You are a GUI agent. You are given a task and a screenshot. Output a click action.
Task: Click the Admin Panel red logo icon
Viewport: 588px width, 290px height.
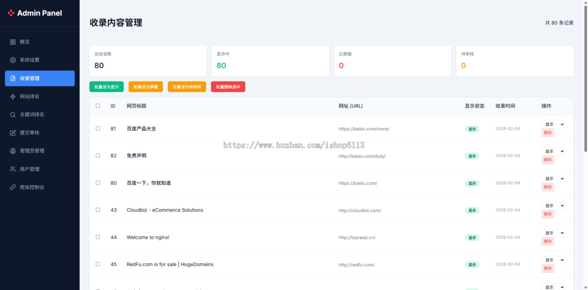(11, 13)
